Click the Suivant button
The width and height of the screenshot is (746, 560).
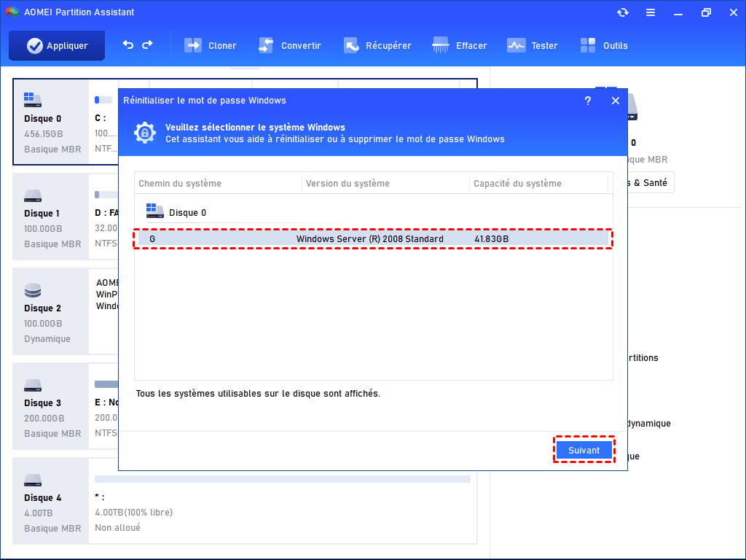[584, 450]
